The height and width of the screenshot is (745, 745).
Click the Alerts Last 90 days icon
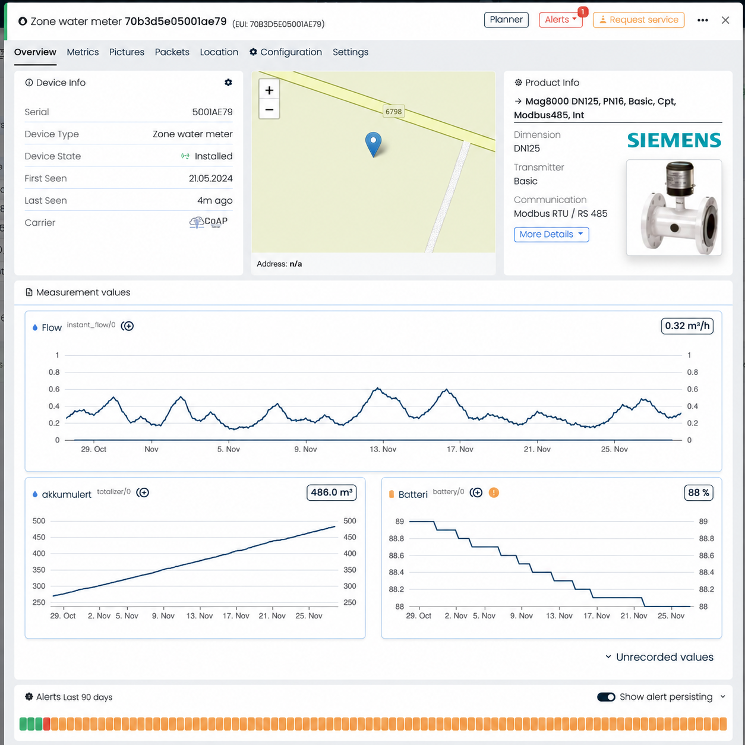pyautogui.click(x=29, y=697)
